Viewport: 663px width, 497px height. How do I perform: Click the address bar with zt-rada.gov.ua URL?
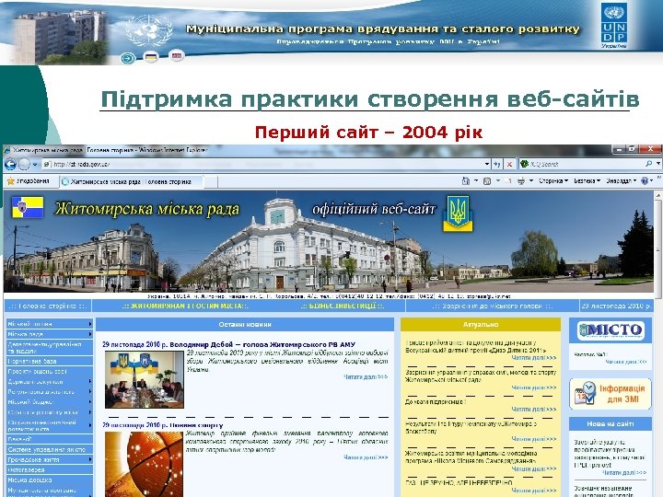pos(262,164)
